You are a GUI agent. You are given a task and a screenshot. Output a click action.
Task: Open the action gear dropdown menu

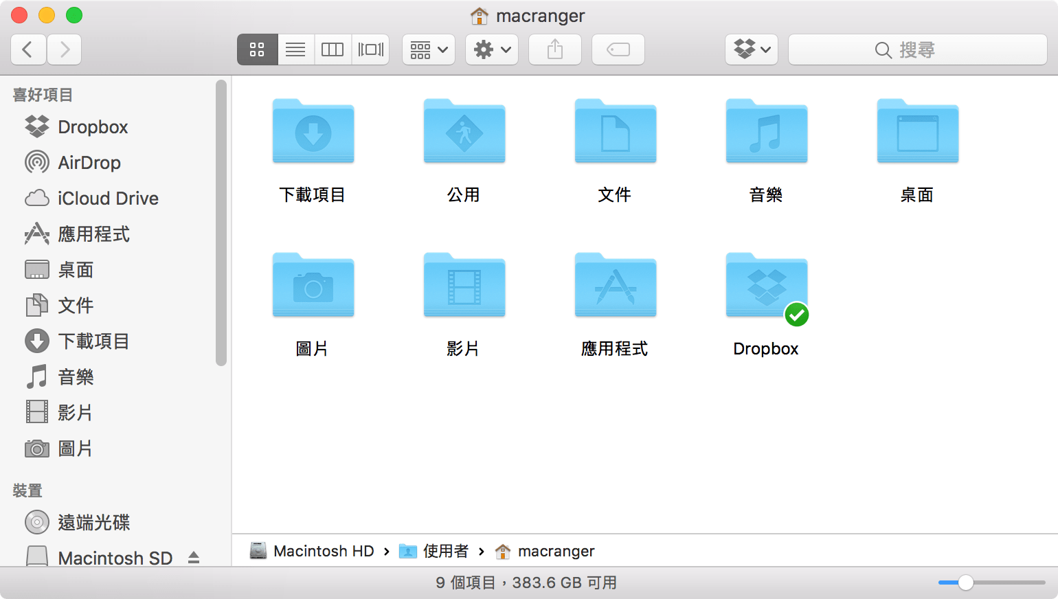(491, 49)
